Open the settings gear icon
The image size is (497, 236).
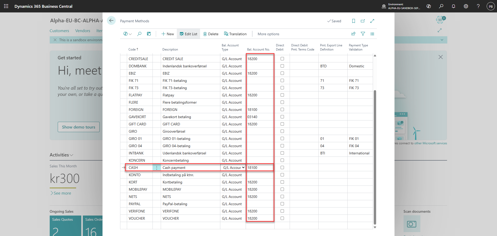click(466, 6)
